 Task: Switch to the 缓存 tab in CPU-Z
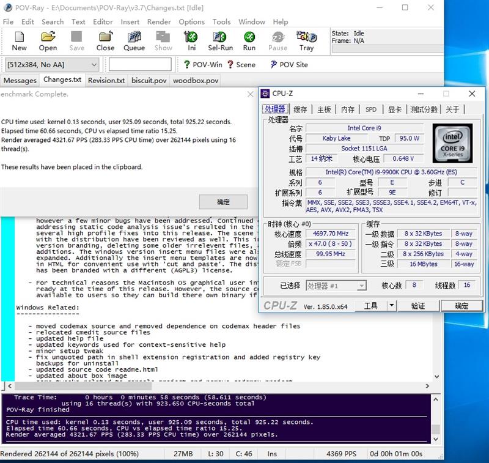coord(300,109)
